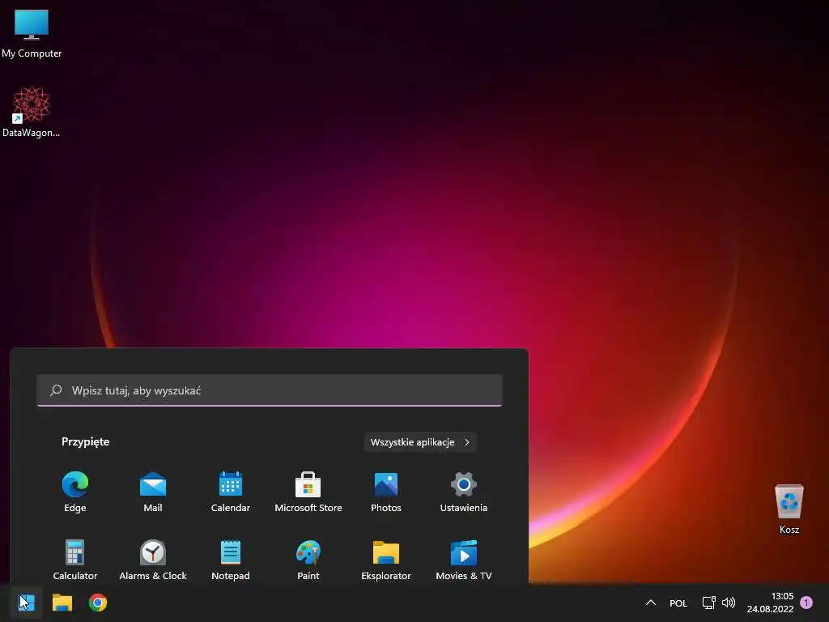Image resolution: width=829 pixels, height=622 pixels.
Task: Show hidden tray icons chevron
Action: pos(651,603)
